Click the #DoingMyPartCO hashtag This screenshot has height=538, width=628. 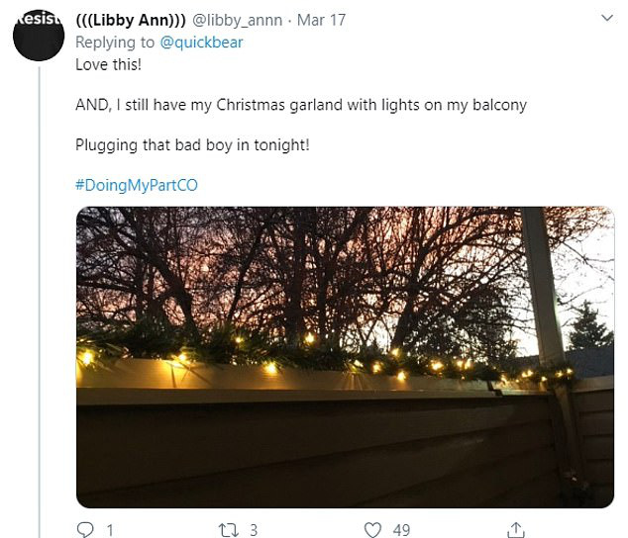[x=137, y=185]
